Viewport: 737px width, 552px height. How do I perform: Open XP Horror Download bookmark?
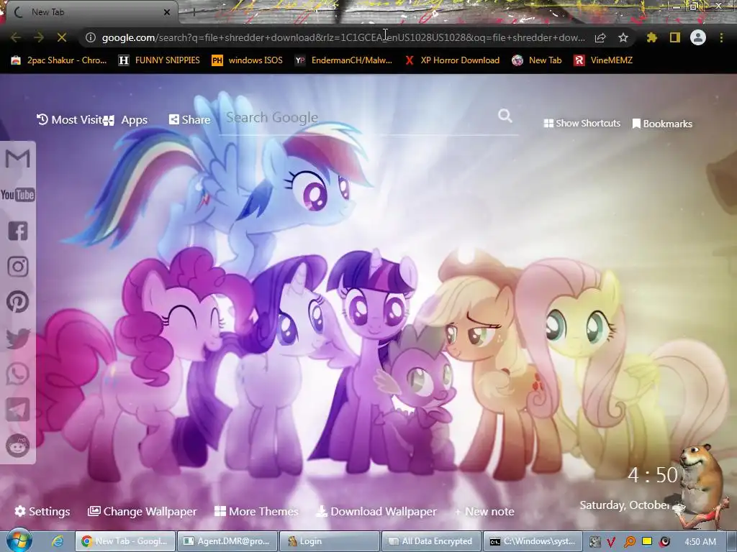click(x=452, y=60)
